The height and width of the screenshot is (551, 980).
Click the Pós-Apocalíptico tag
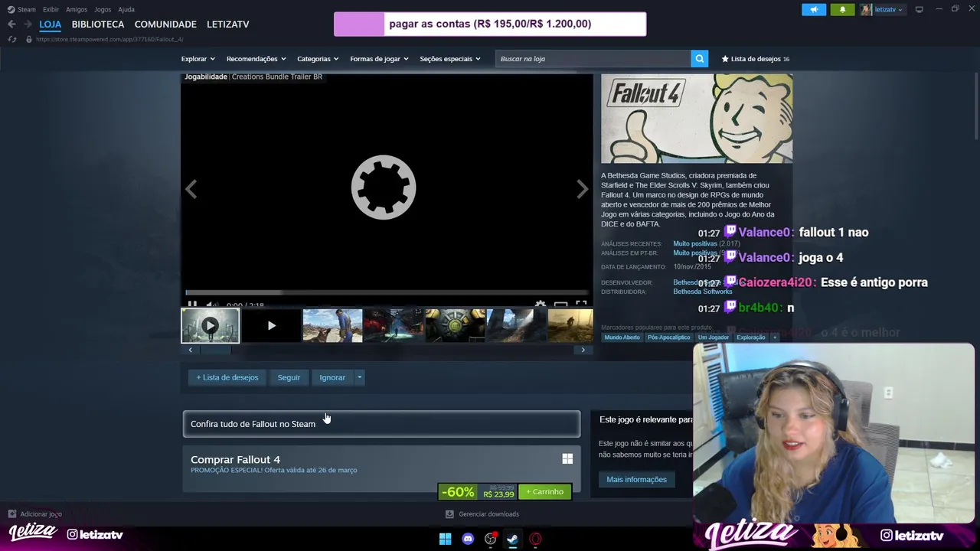pos(668,337)
